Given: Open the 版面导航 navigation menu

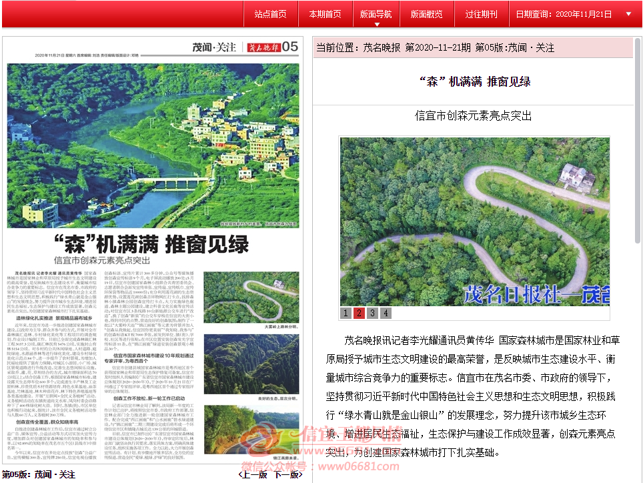Looking at the screenshot, I should [x=376, y=15].
